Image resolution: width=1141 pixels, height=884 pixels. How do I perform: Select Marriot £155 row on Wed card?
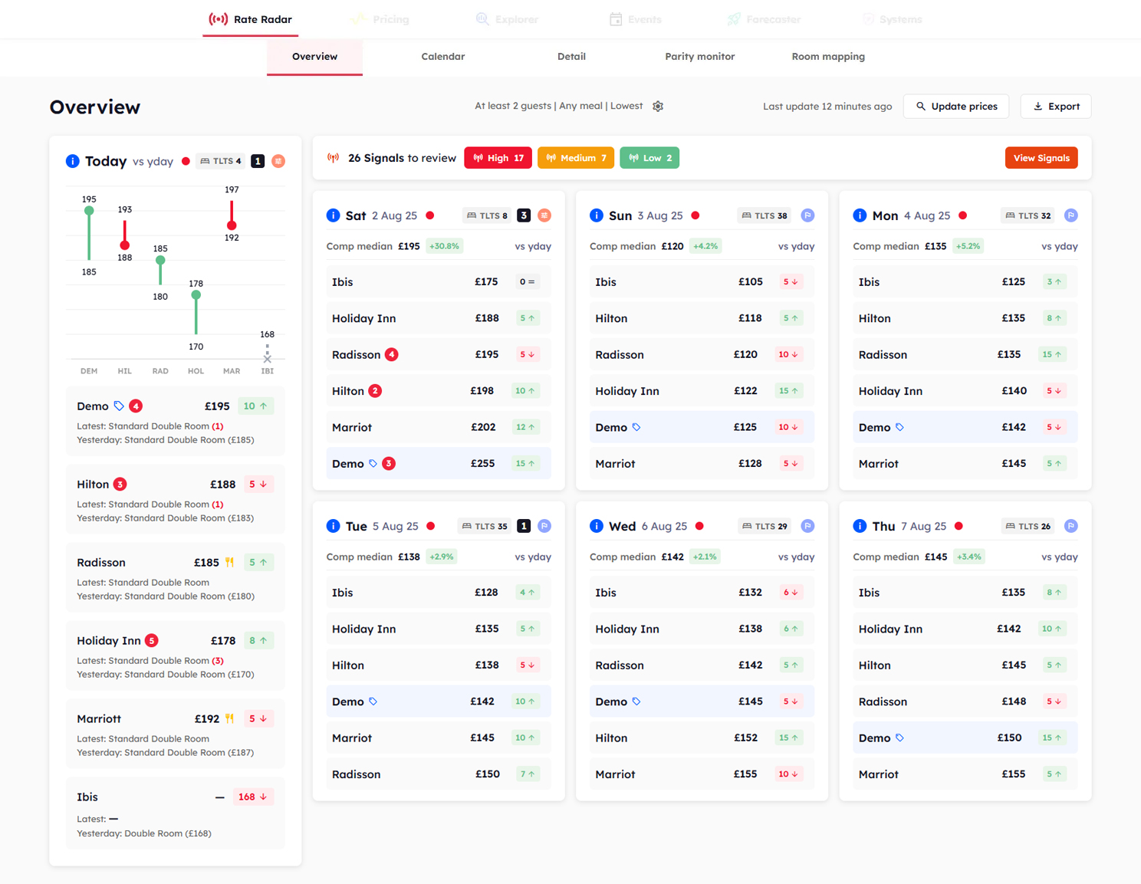(702, 774)
